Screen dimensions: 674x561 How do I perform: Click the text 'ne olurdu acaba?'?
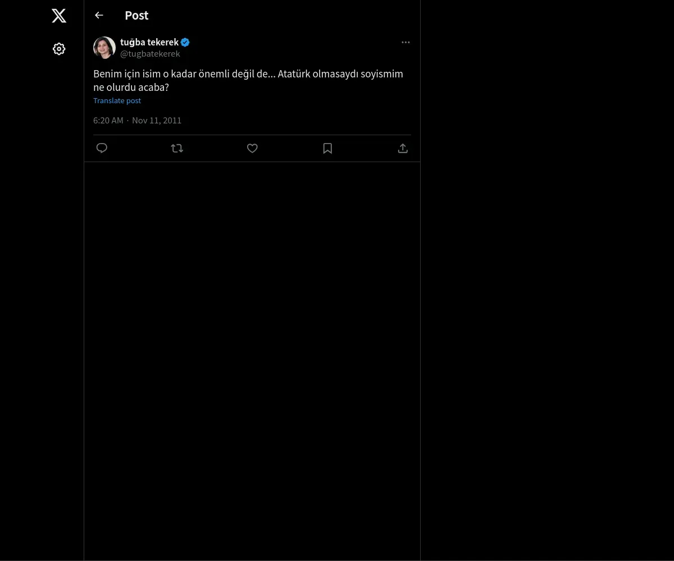131,88
